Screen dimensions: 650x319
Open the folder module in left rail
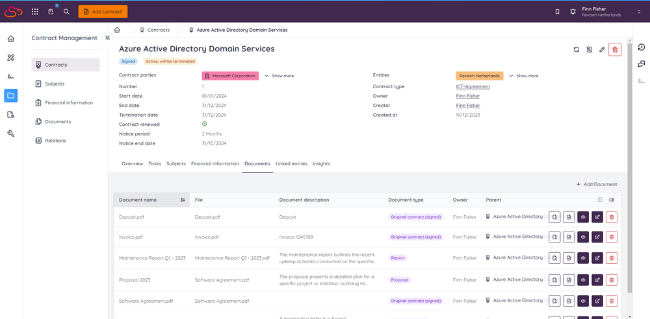coord(11,95)
